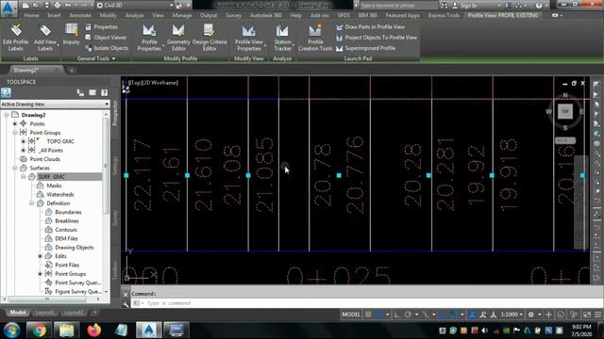Switch to the Model layout tab
Viewport: 604px width, 339px height.
18,313
